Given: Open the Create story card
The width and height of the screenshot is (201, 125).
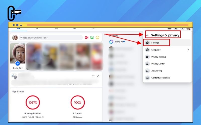Looking at the screenshot, I should click(x=18, y=57).
